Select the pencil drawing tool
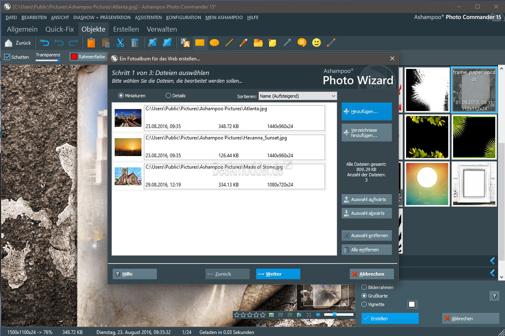 [x=244, y=43]
